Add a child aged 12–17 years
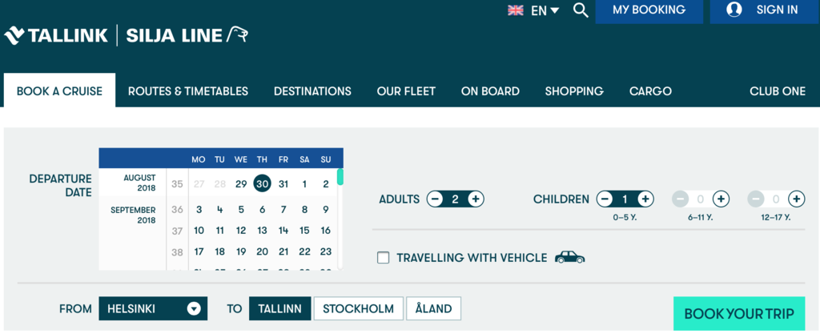Image resolution: width=820 pixels, height=334 pixels. tap(796, 199)
